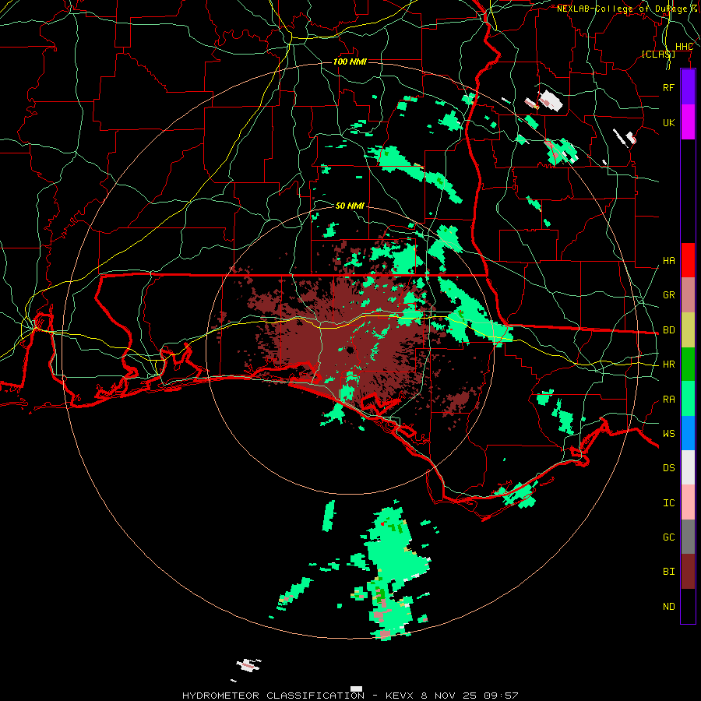Select the light pink IC legend swatch

(688, 502)
